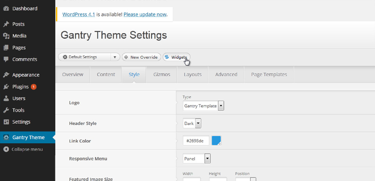Screen dimensions: 375x181
Task: Click the Pages icon in sidebar
Action: [x=6, y=48]
